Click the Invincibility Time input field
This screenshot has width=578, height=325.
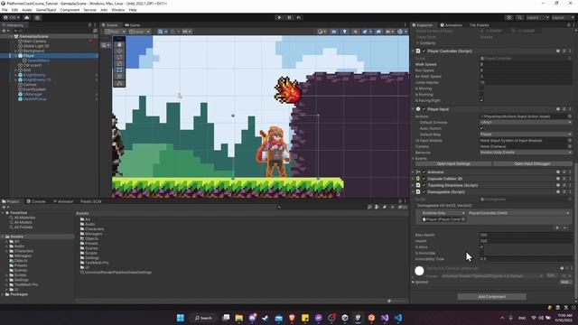tap(526, 259)
